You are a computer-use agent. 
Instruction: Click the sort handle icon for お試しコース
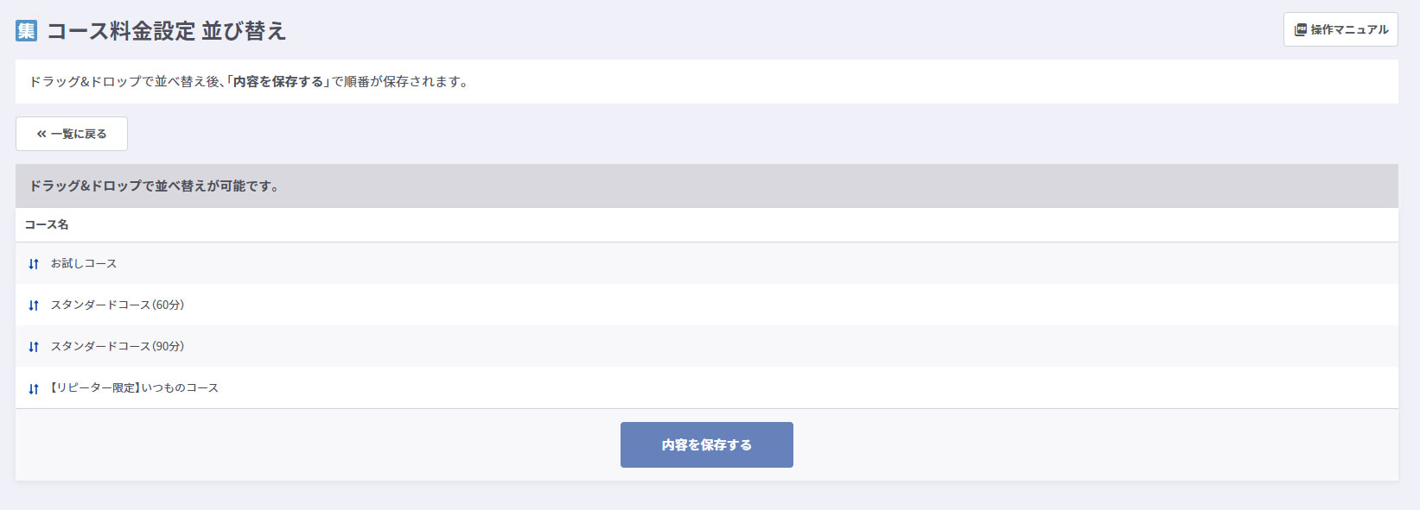pyautogui.click(x=34, y=264)
